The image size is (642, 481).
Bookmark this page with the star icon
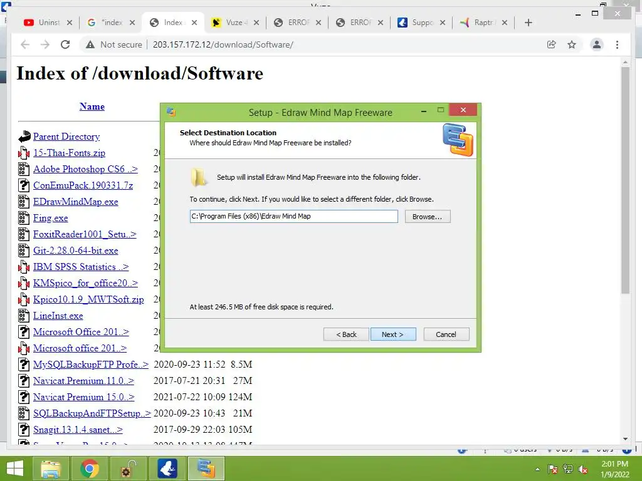tap(572, 44)
